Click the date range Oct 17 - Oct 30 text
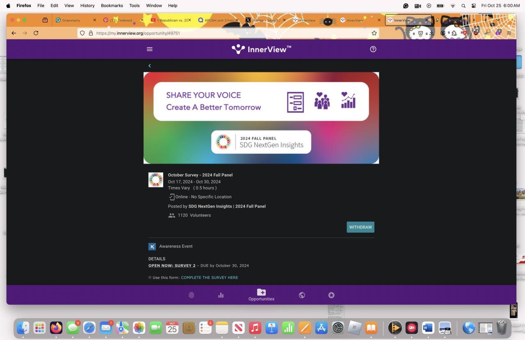The width and height of the screenshot is (525, 340). [x=194, y=182]
